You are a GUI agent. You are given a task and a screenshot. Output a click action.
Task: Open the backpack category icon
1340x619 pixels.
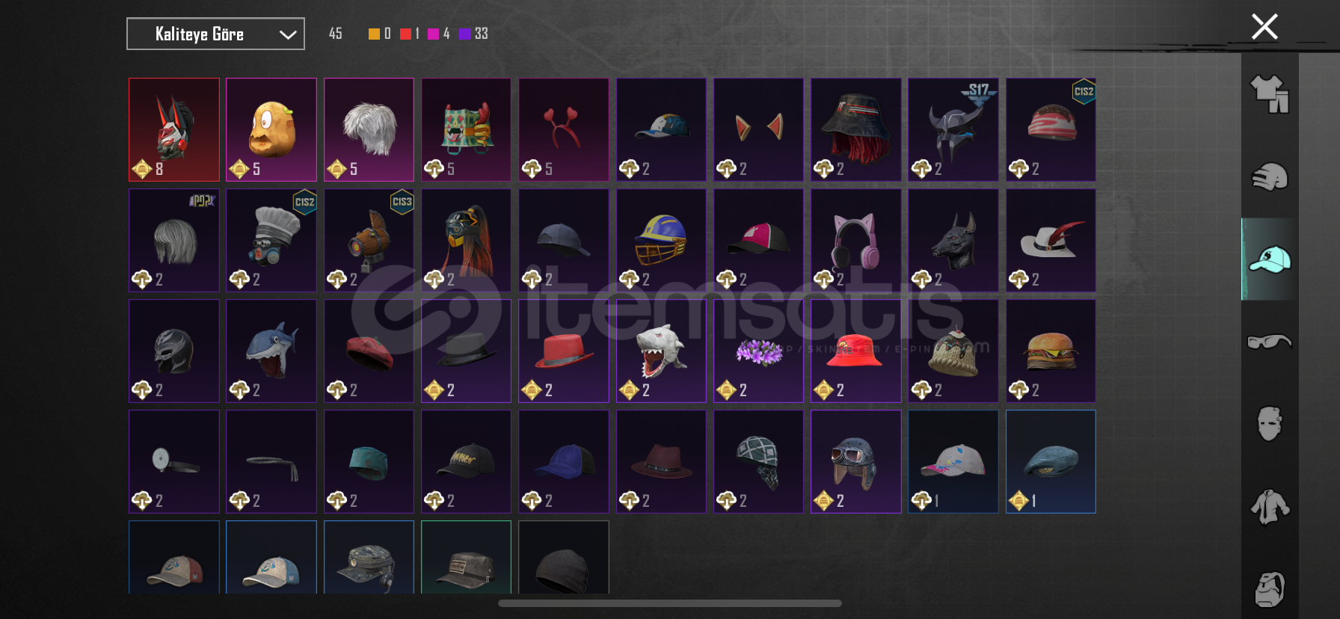pos(1270,589)
